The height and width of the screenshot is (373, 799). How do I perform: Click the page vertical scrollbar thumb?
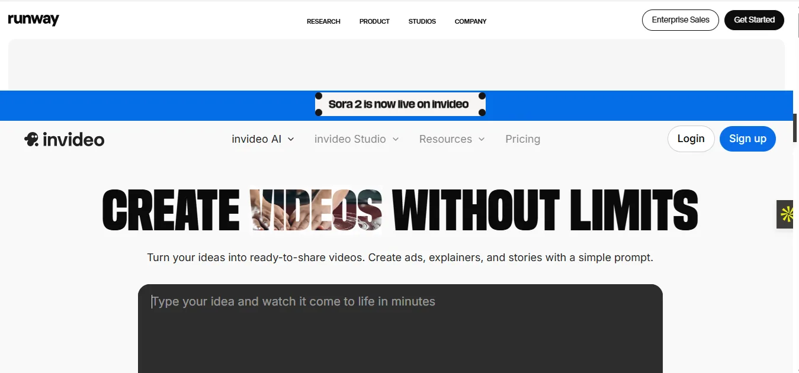click(x=796, y=127)
